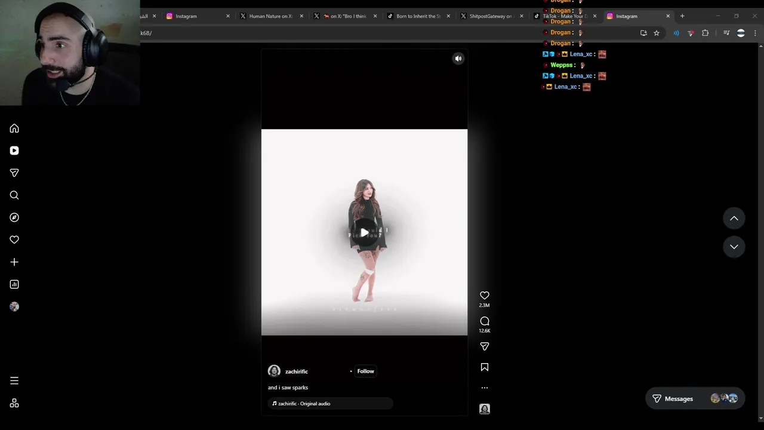Close the Human Nature on X tab
Image resolution: width=764 pixels, height=430 pixels.
coord(301,16)
